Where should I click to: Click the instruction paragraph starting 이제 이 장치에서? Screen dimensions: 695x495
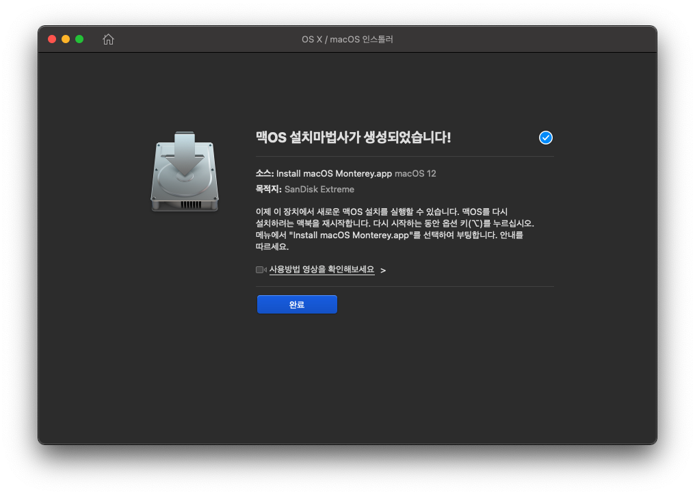pos(395,229)
